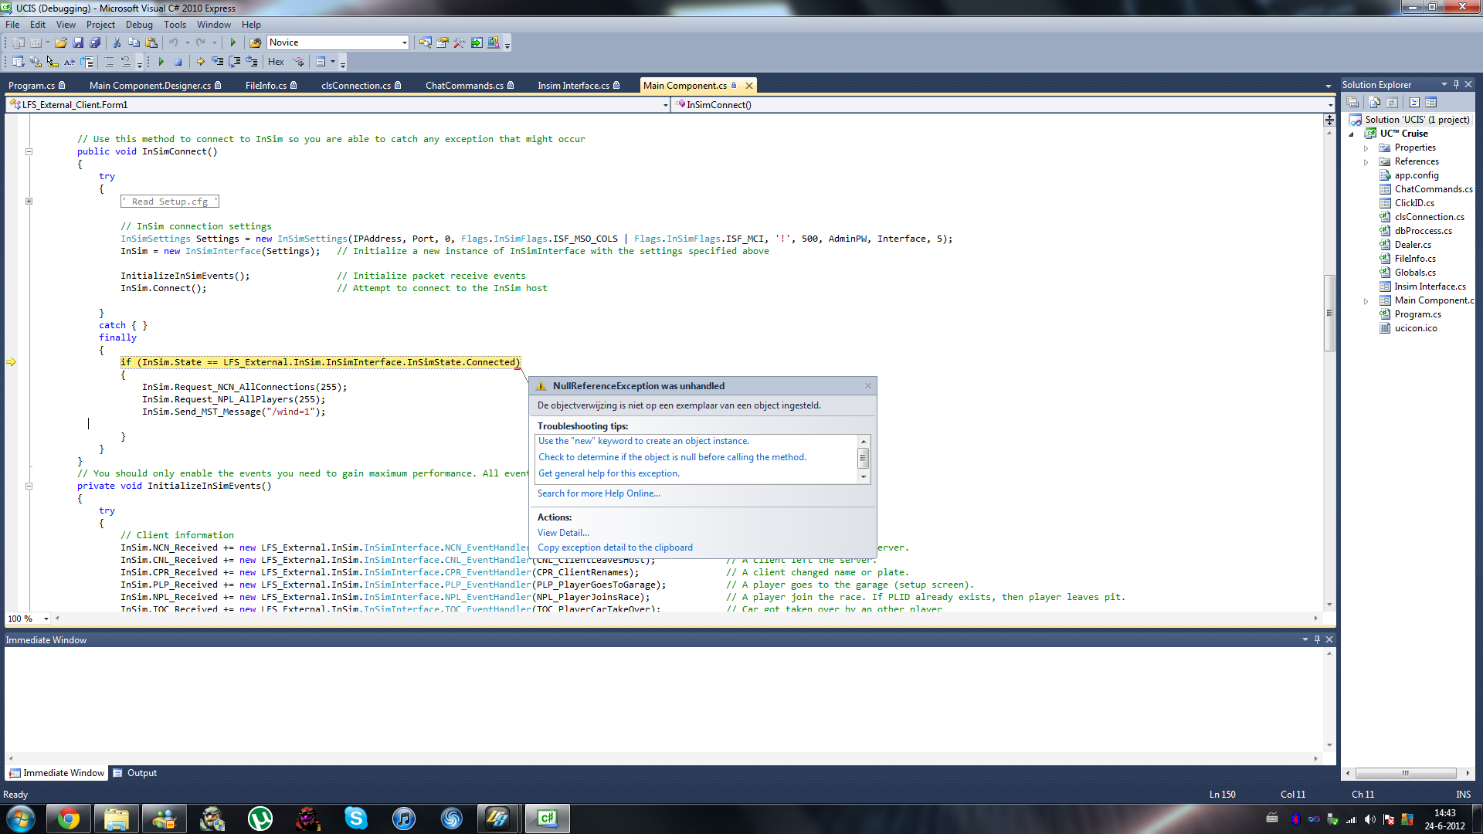
Task: Click the View Detail... link
Action: pyautogui.click(x=563, y=533)
